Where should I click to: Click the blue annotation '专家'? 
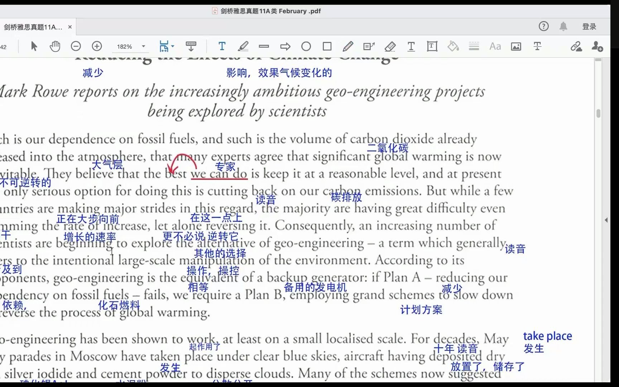225,167
